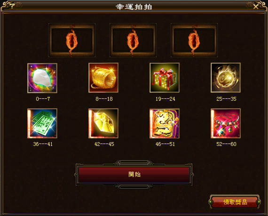Viewport: 268px width, 216px height.
Task: Click the green banknotes prize icon
Action: 42,123
